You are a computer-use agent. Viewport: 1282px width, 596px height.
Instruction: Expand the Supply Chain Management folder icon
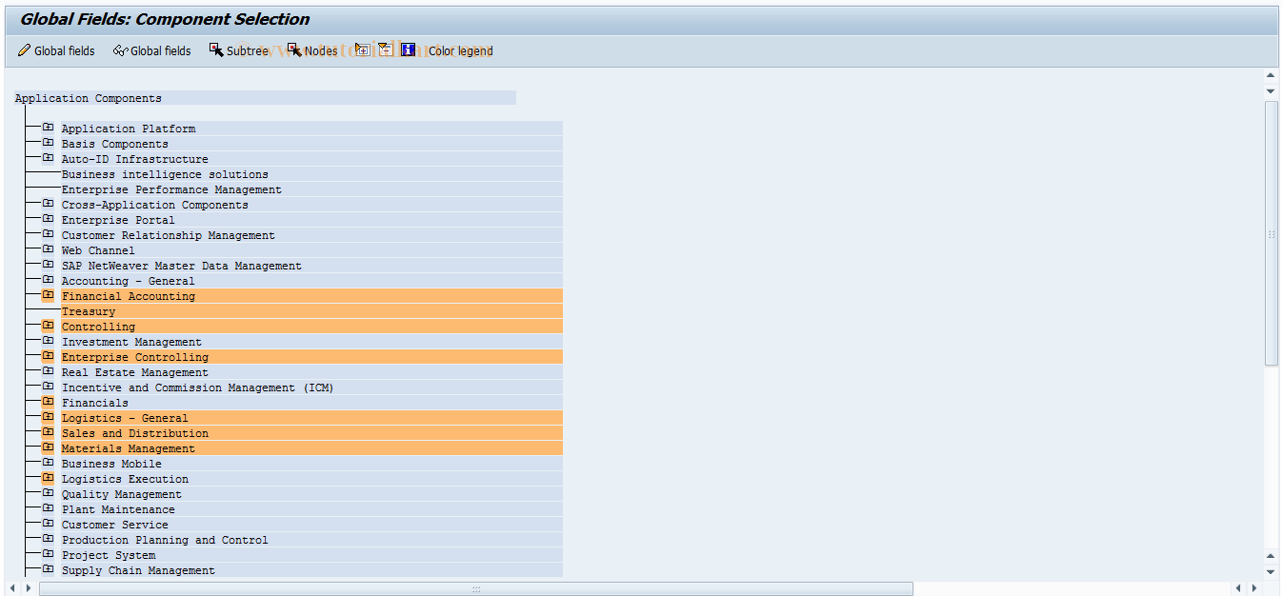(48, 569)
